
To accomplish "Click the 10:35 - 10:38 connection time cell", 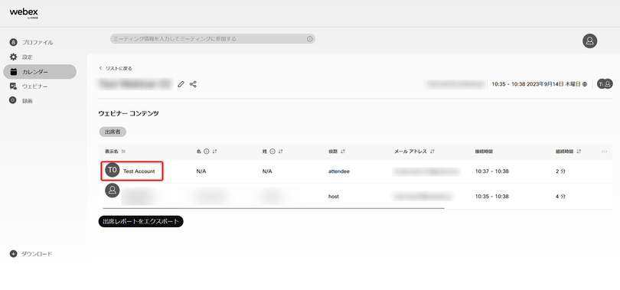I will [x=492, y=197].
